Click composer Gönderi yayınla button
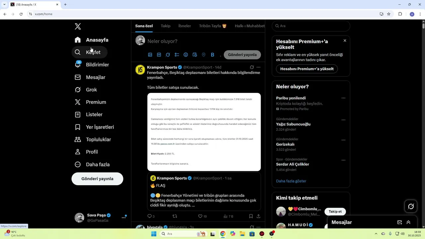 pyautogui.click(x=242, y=55)
